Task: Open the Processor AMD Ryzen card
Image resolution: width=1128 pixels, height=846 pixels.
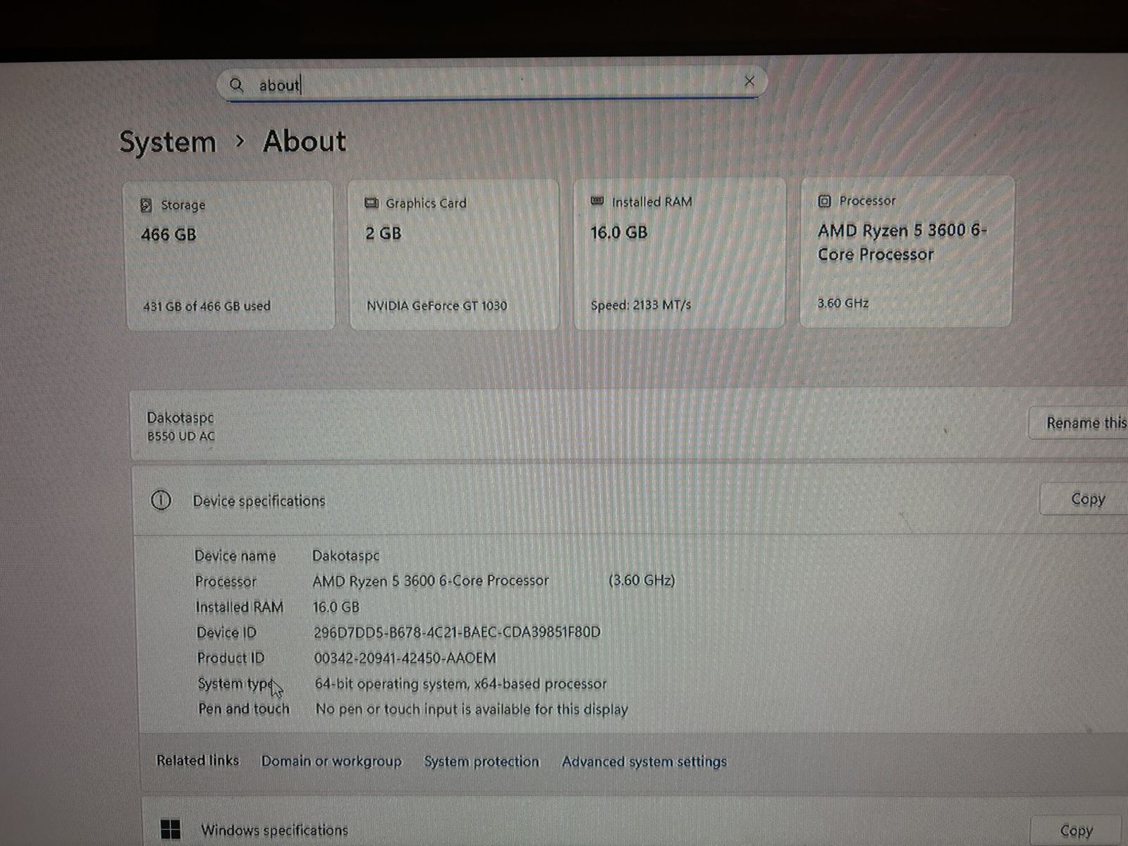Action: 907,252
